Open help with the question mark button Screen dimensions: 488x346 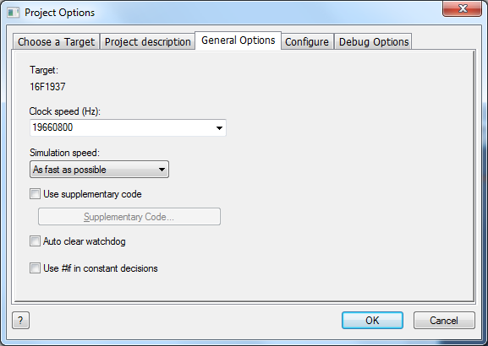(x=20, y=320)
